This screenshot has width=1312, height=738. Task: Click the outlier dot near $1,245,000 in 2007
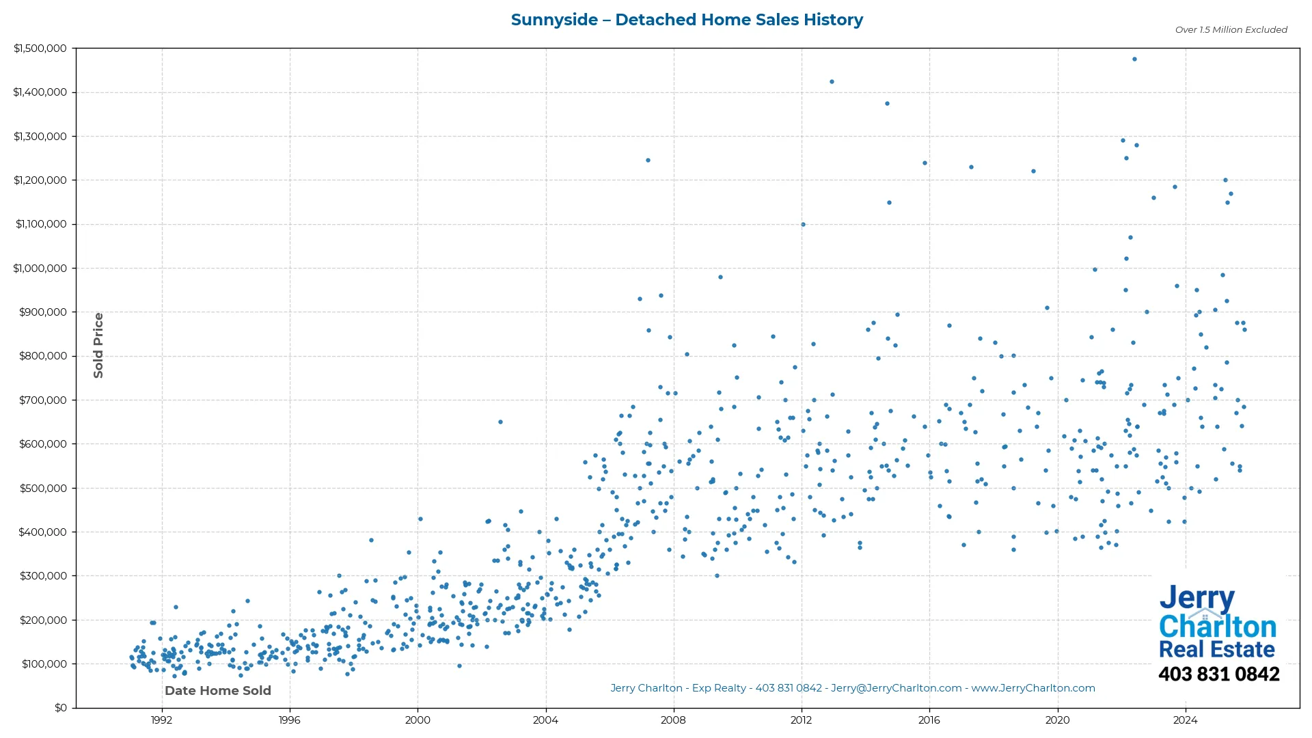(648, 161)
